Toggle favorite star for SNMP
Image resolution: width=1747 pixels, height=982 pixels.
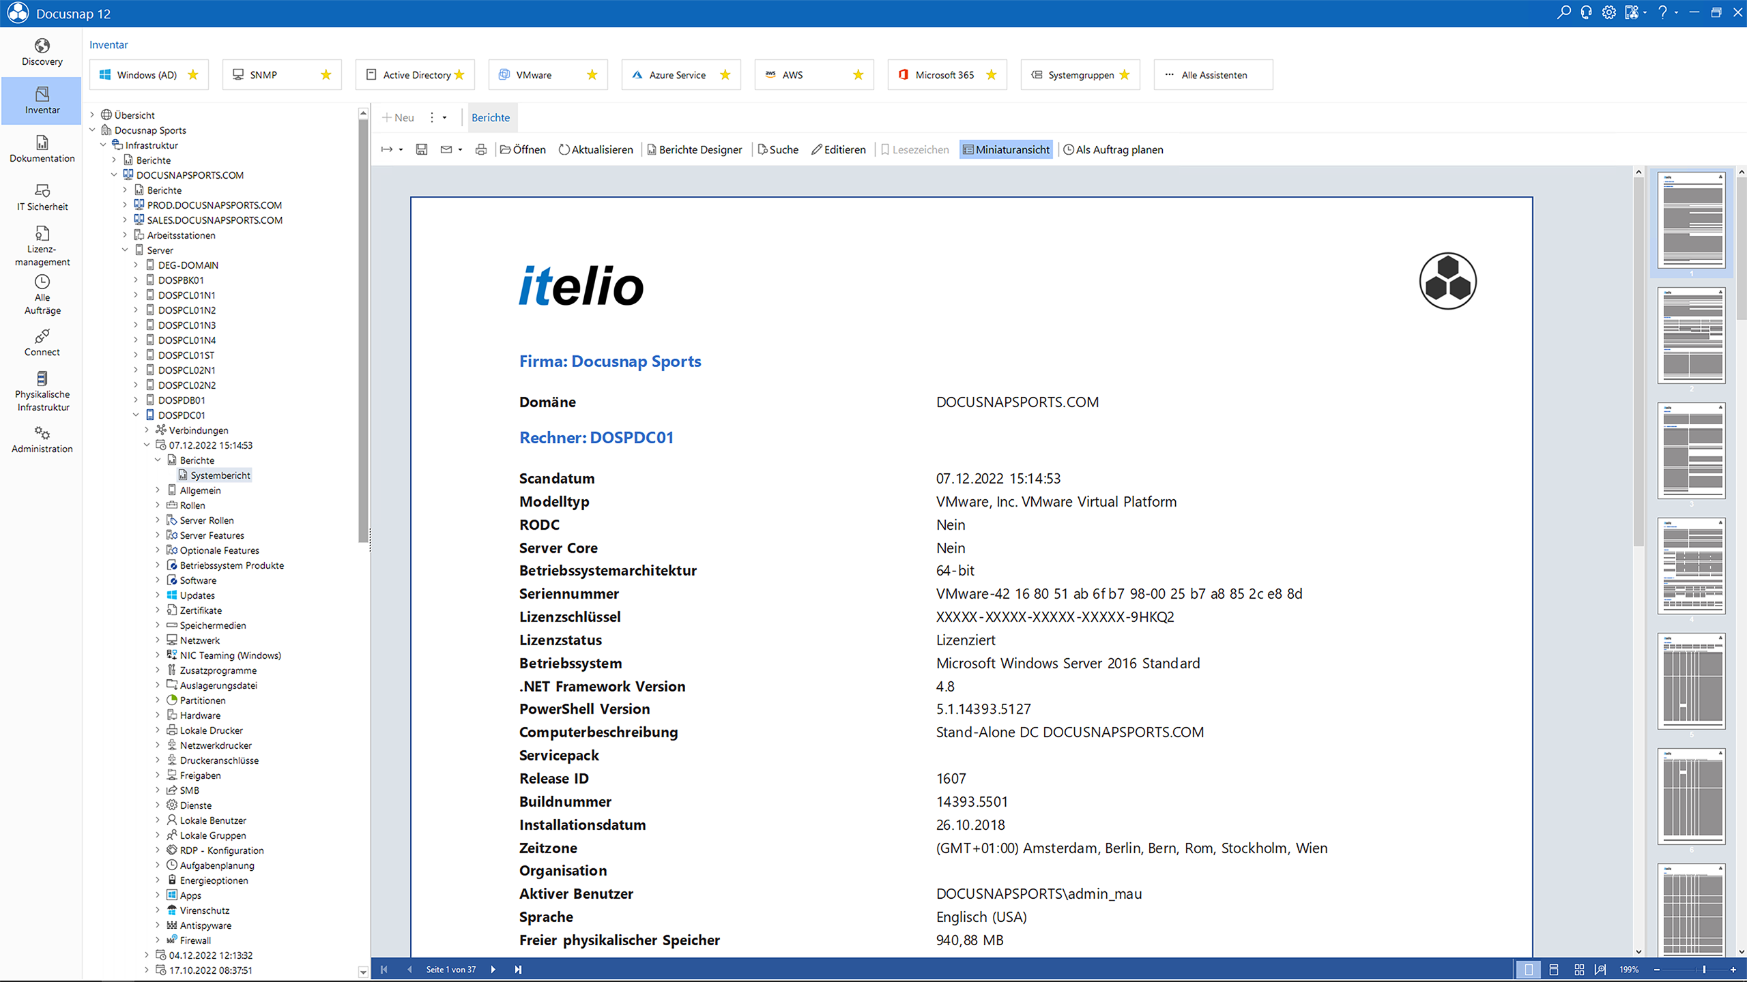[x=326, y=74]
